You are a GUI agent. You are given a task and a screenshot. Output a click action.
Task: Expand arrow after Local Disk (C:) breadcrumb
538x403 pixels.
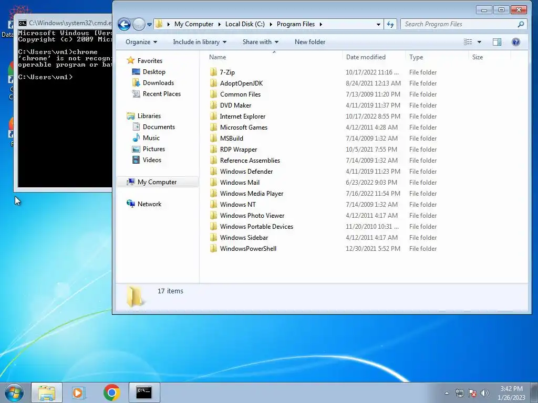271,24
